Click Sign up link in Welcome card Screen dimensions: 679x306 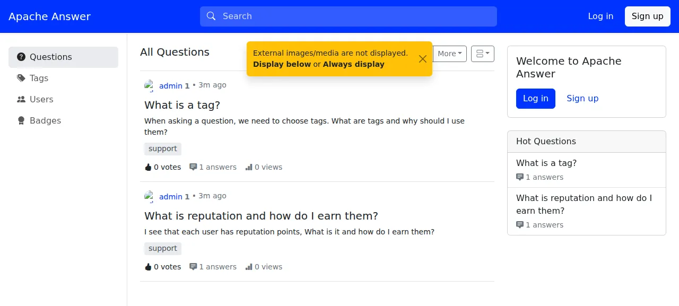(x=582, y=99)
